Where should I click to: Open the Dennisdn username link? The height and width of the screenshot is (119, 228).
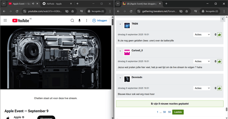pyautogui.click(x=137, y=77)
